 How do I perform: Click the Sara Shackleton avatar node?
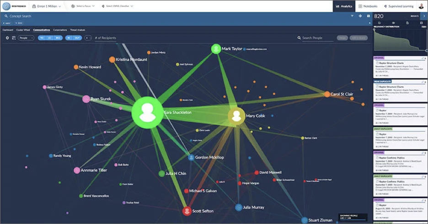pos(147,112)
